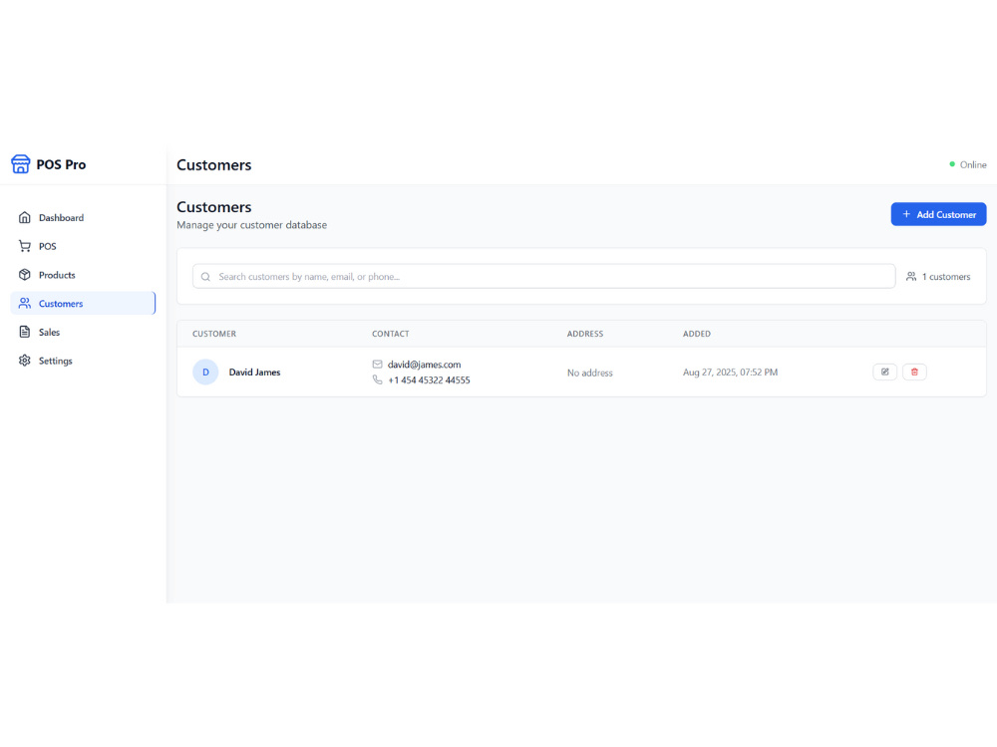This screenshot has width=997, height=747.
Task: Click the Aug 27, 2025 date cell
Action: pyautogui.click(x=730, y=373)
